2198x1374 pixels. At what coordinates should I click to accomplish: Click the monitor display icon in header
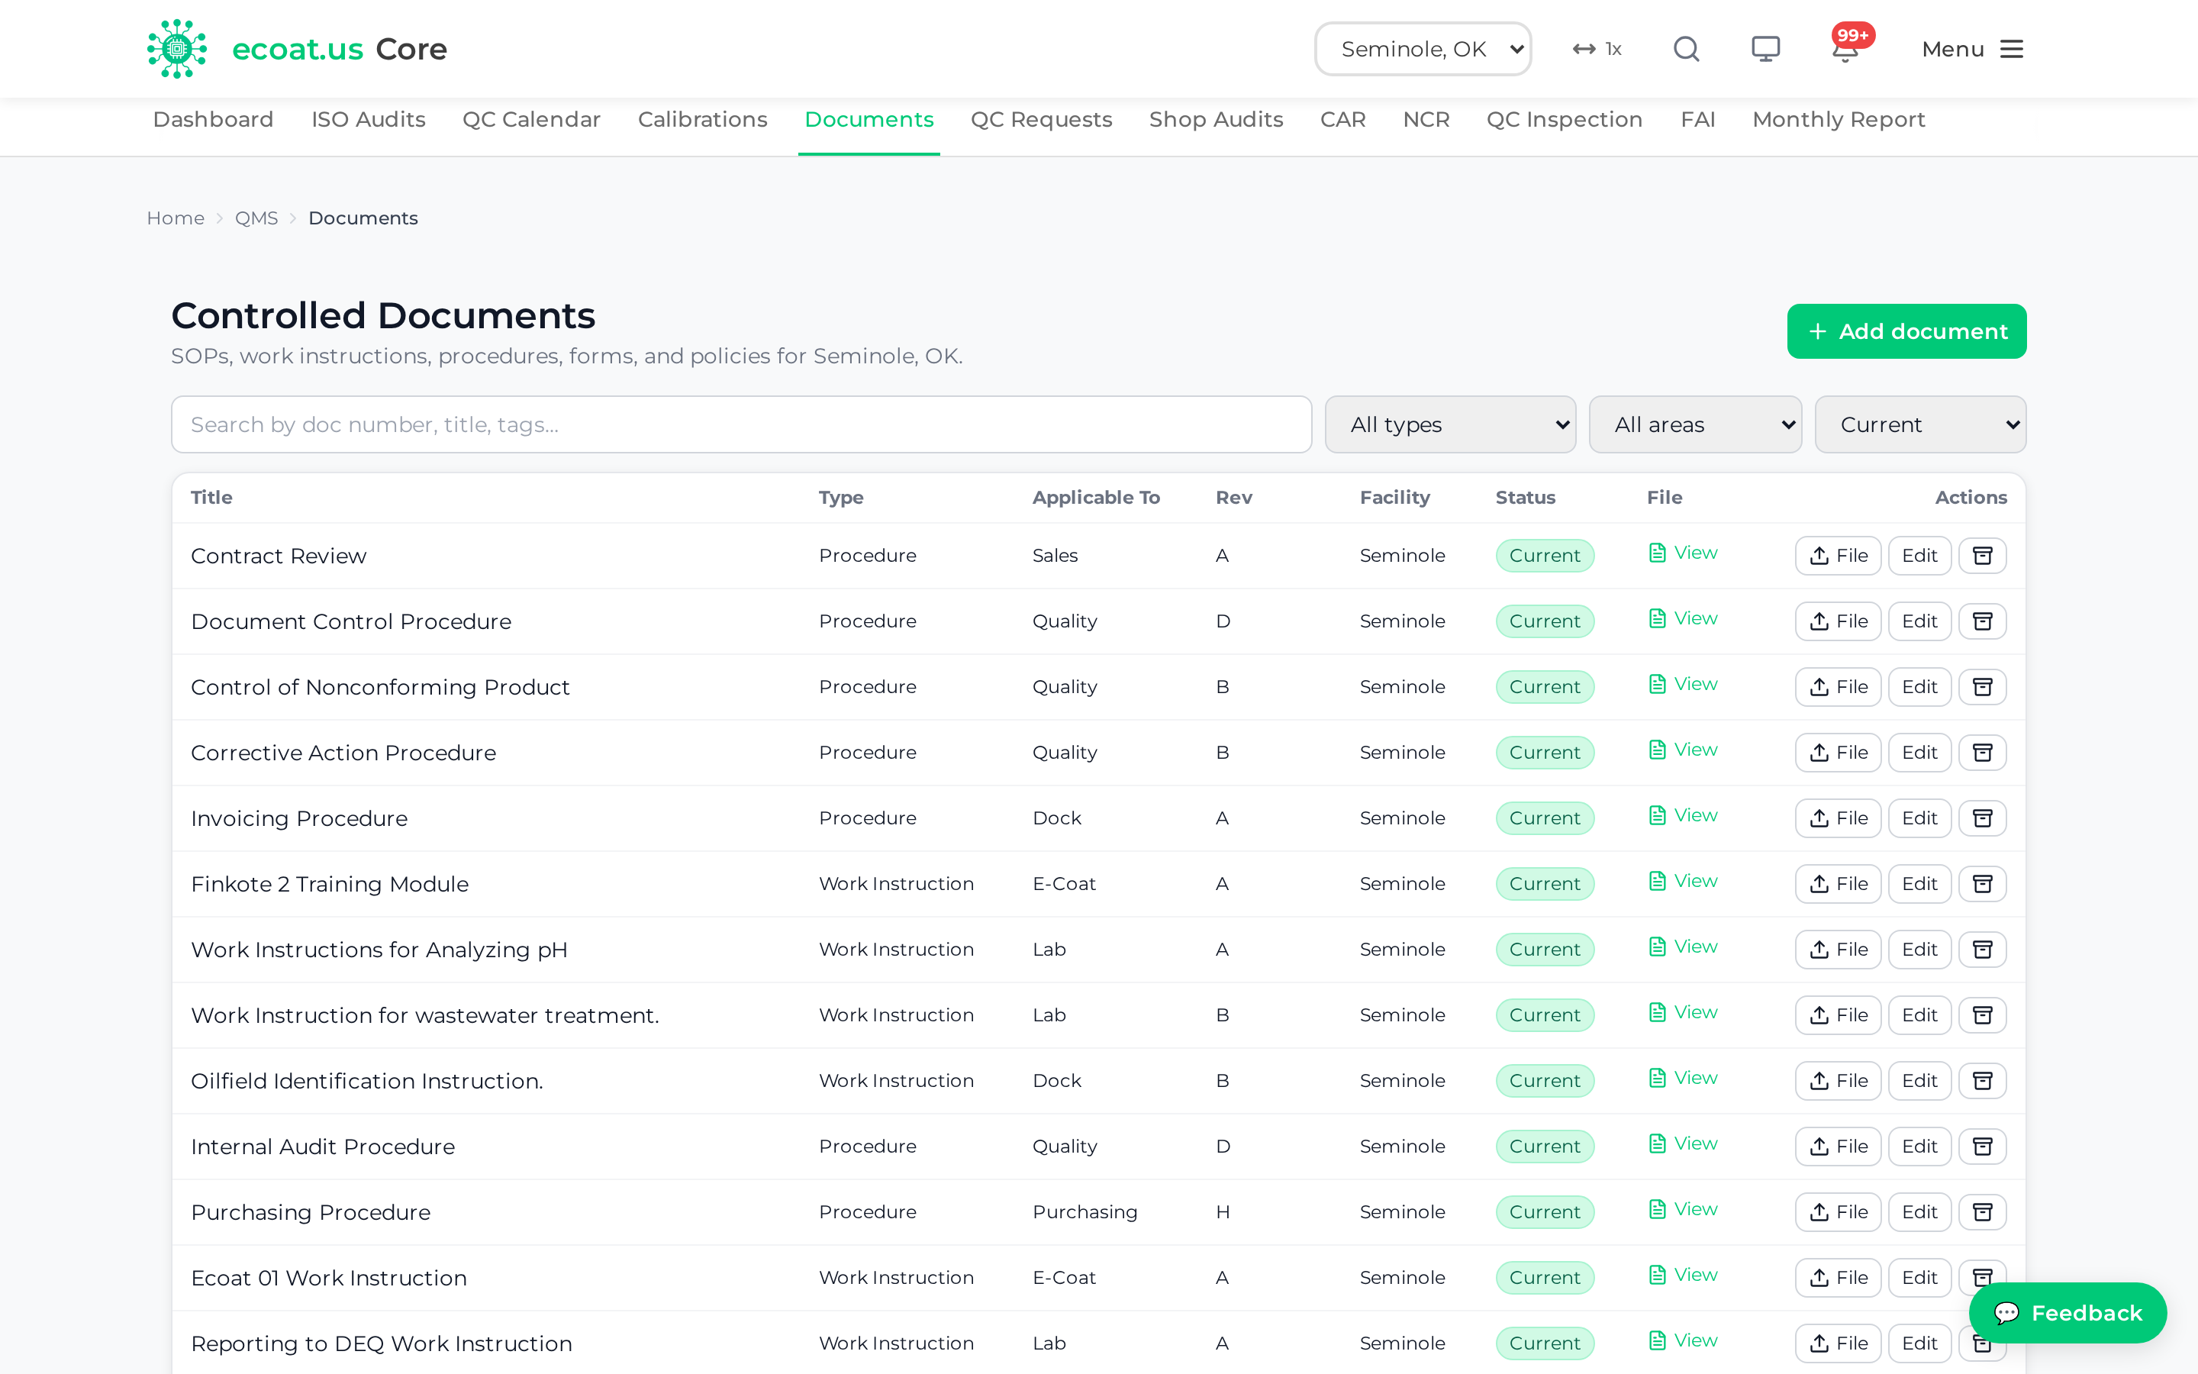pos(1765,49)
